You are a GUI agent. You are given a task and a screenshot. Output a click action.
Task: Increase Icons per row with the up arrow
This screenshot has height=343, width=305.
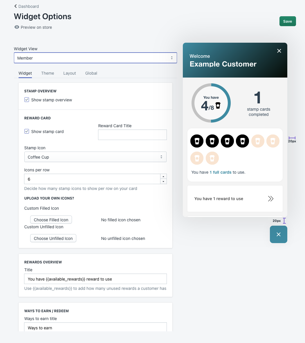163,177
